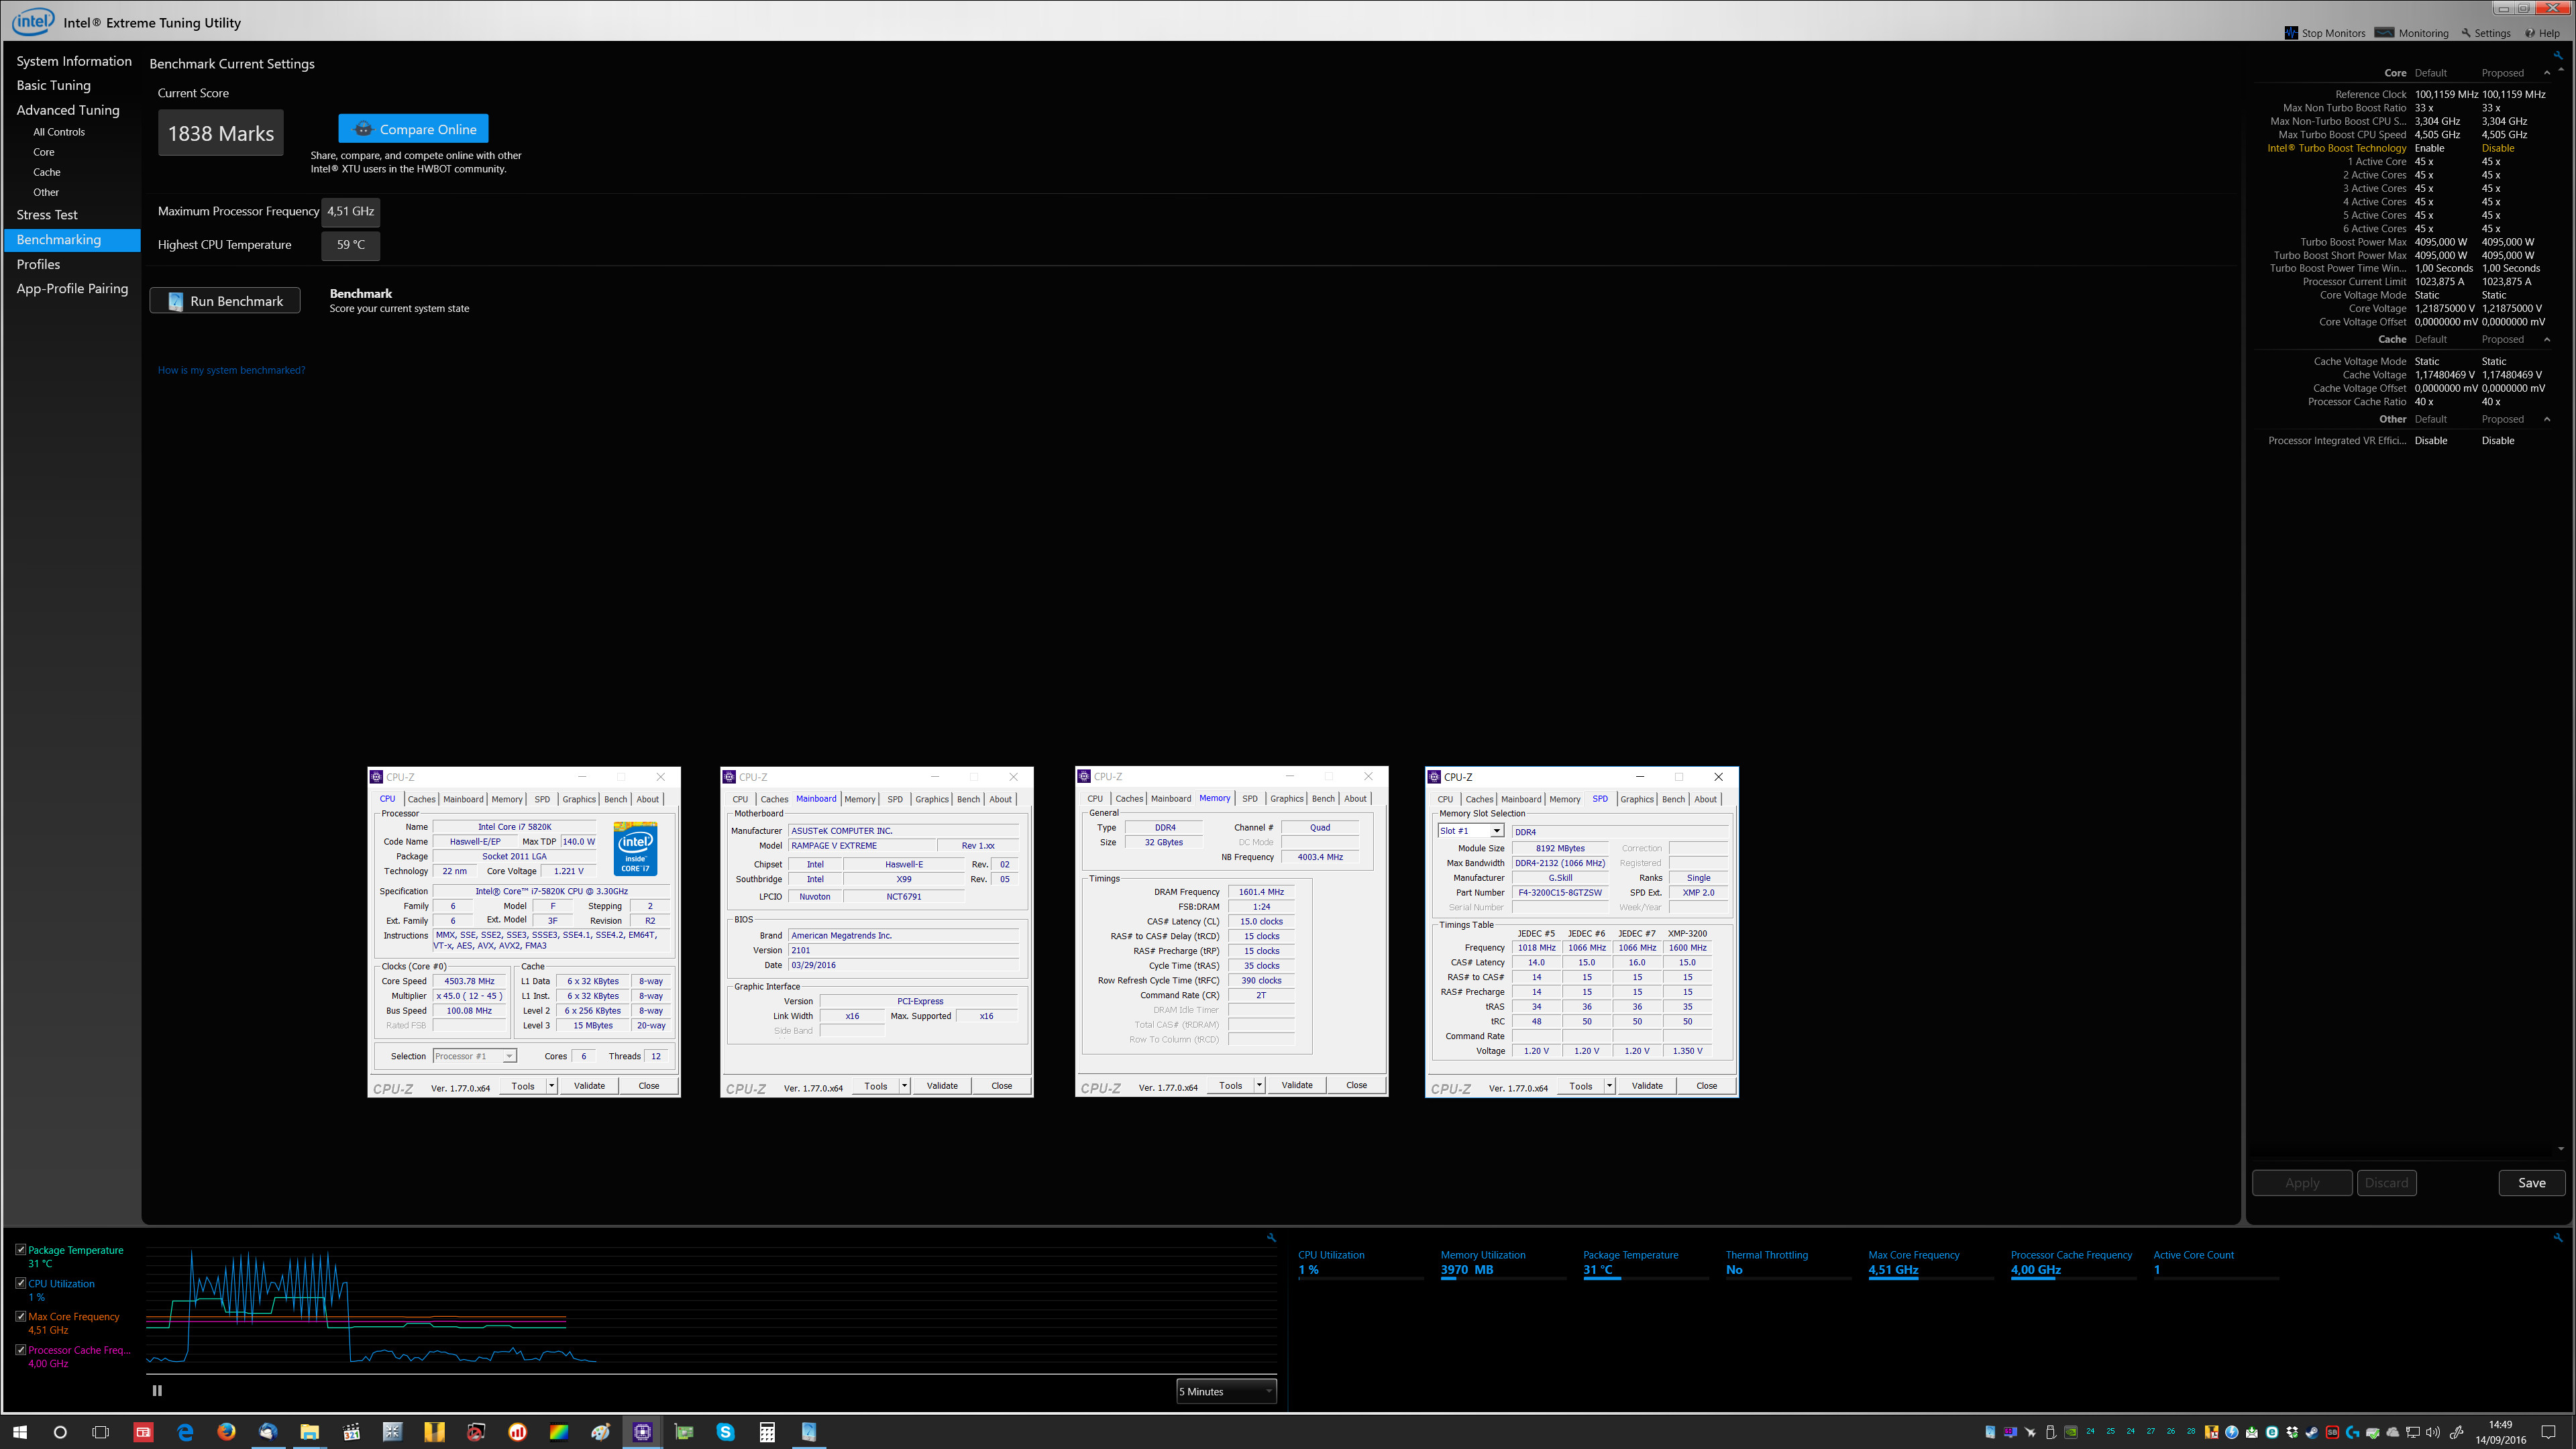Click wrench icon above the monitor readouts
2576x1449 pixels.
[x=2558, y=1237]
